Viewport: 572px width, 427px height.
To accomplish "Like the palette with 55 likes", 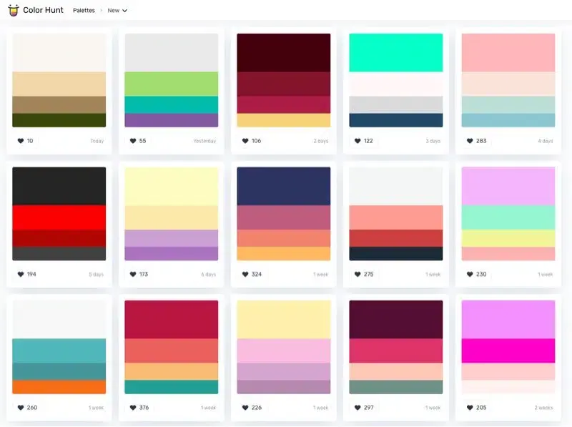I will pyautogui.click(x=138, y=141).
